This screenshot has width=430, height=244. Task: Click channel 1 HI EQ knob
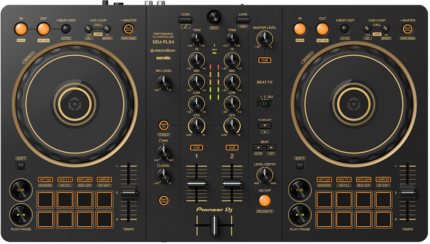coord(196,60)
